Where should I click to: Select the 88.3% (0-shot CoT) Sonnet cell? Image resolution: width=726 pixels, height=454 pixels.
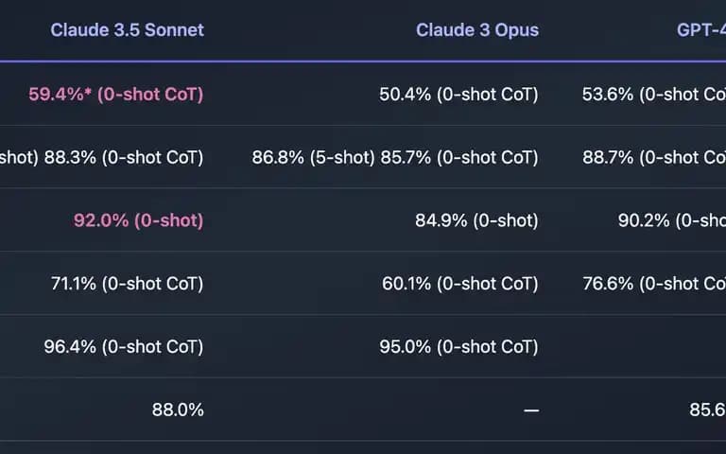[x=124, y=158]
